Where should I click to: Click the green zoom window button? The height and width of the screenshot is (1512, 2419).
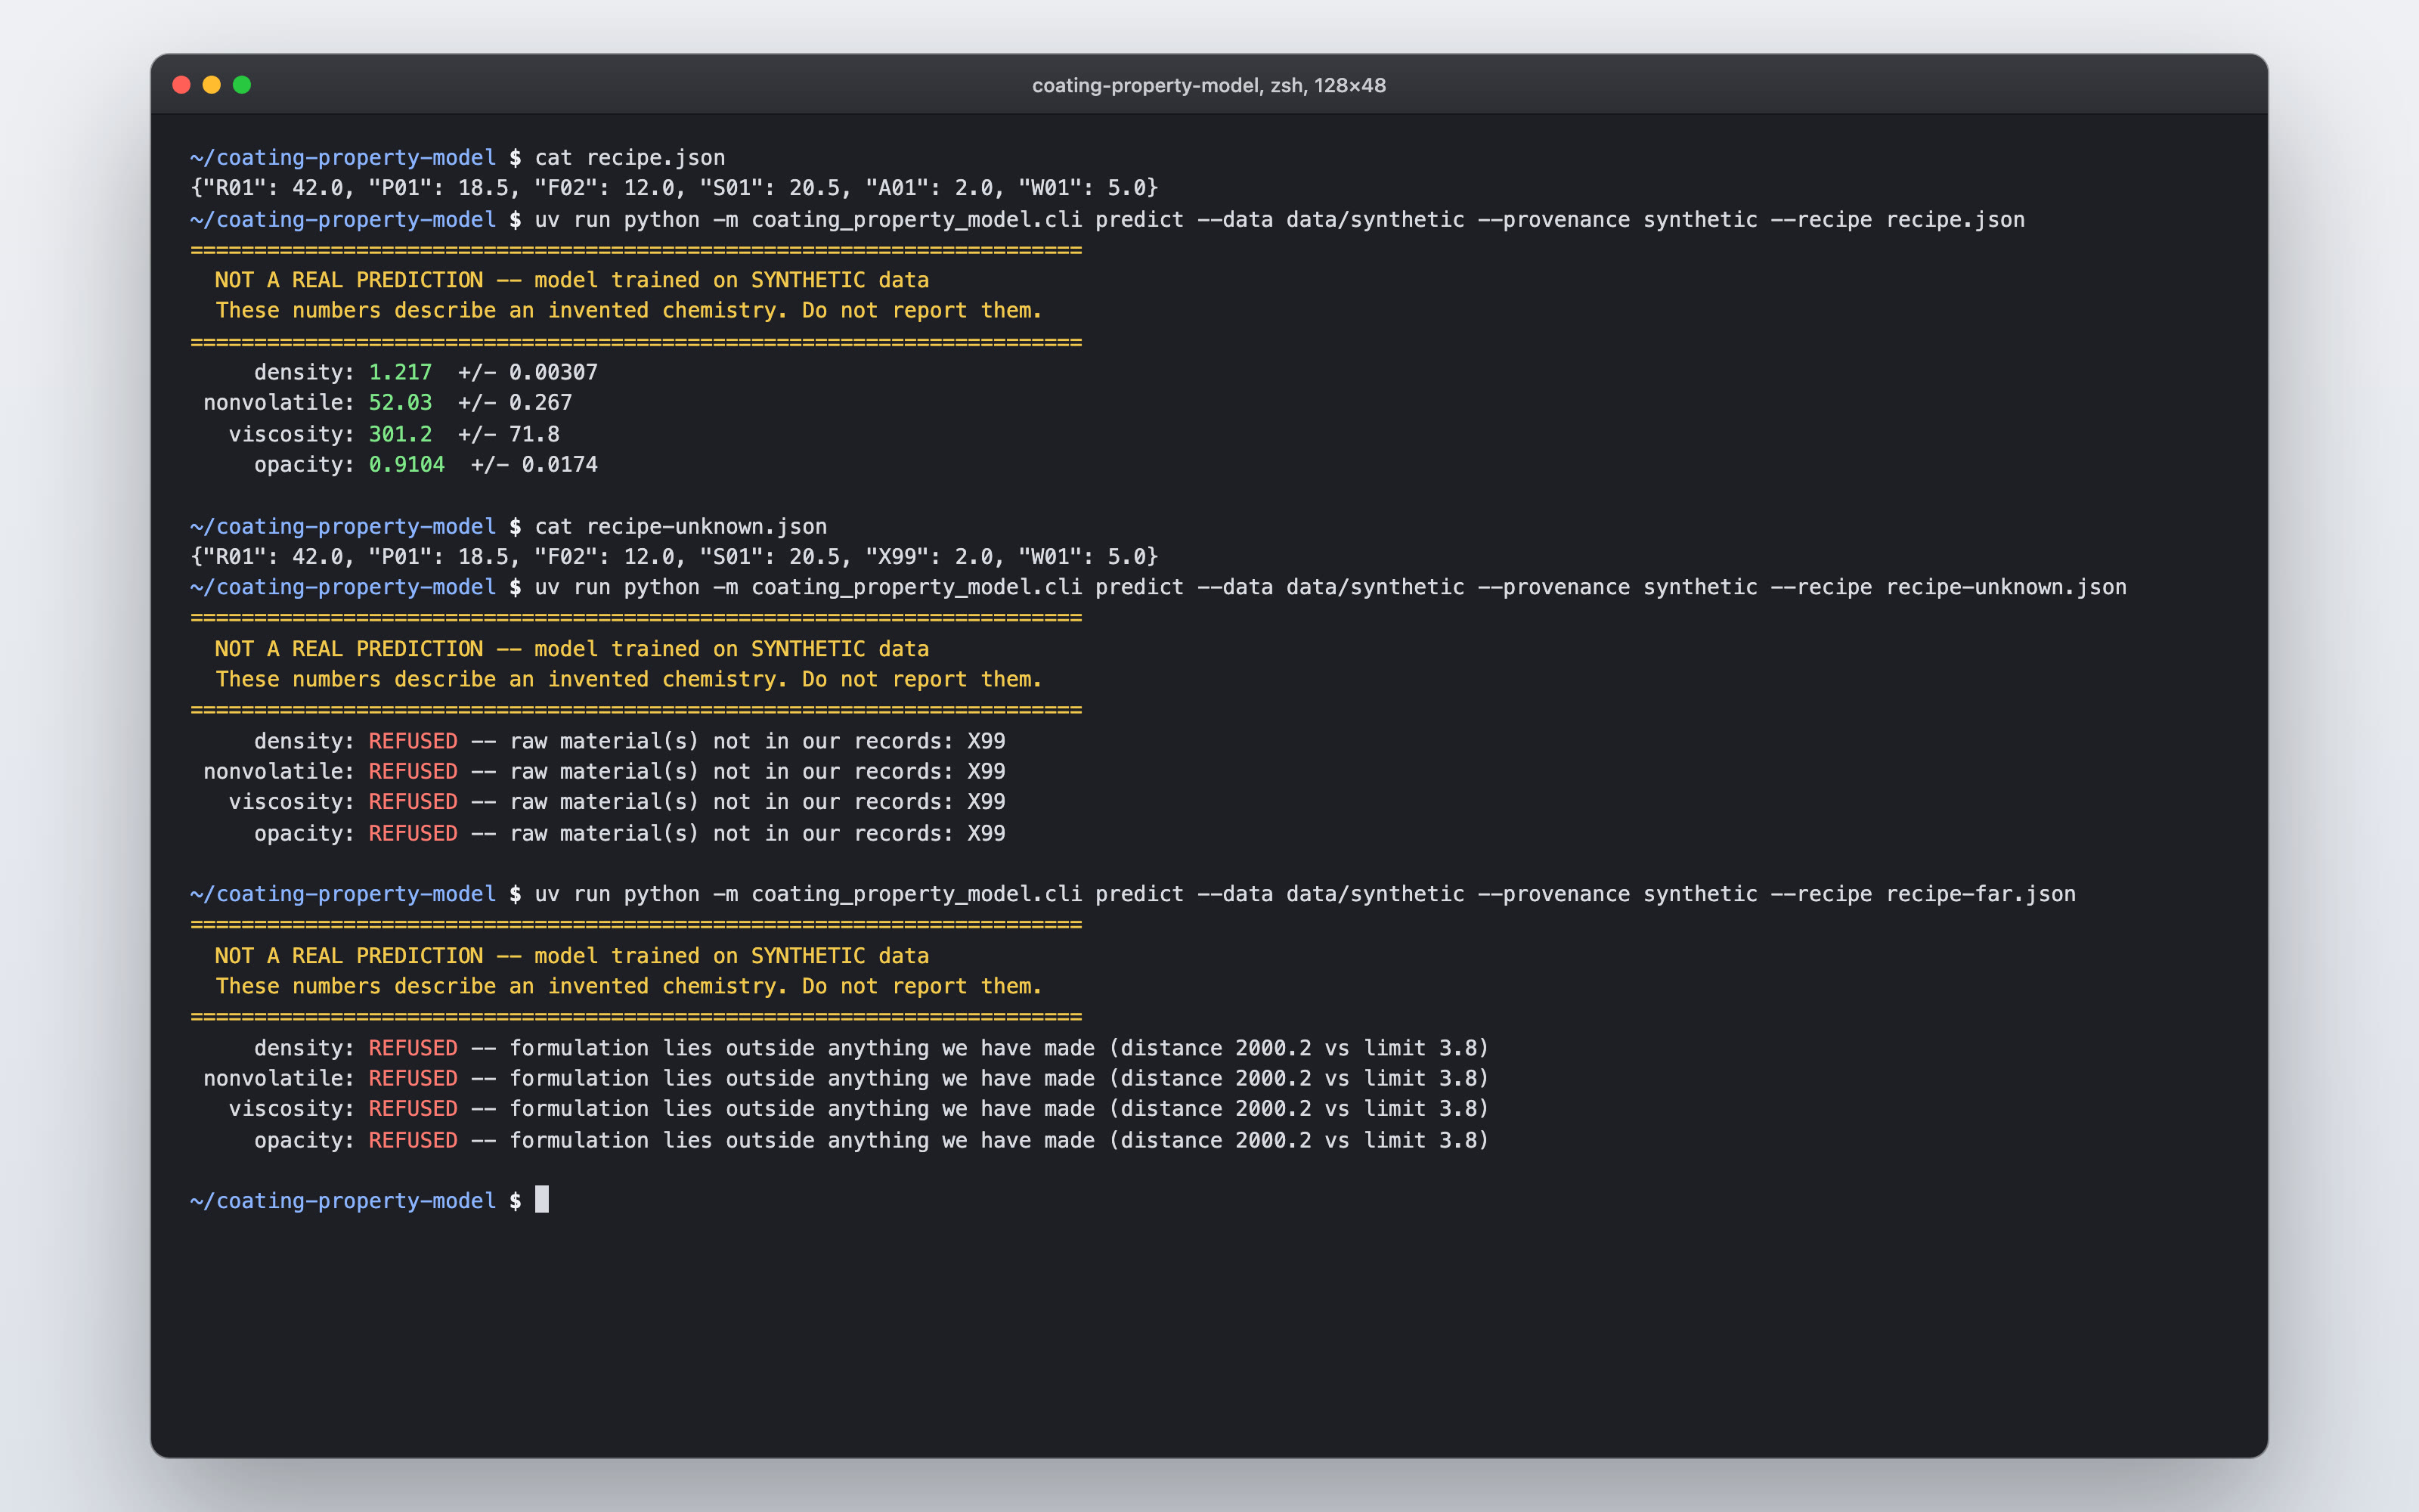click(x=242, y=85)
